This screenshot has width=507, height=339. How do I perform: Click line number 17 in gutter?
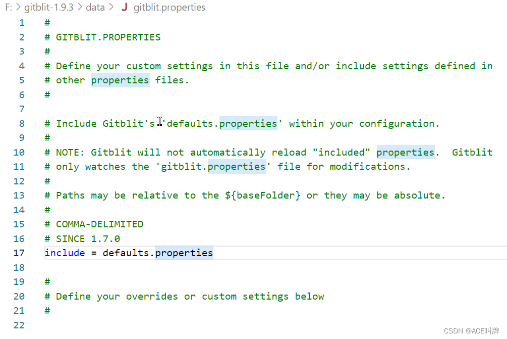[19, 253]
